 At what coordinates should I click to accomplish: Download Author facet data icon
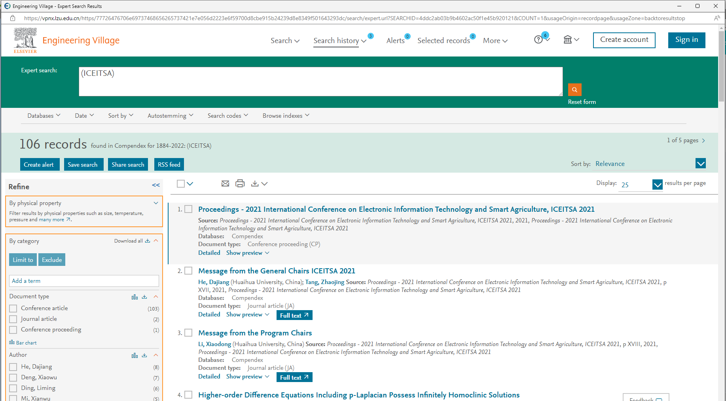click(144, 356)
